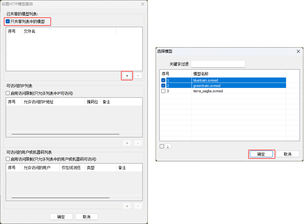Click 确定 in the HTTP model service dialog
304x224 pixels.
[x=61, y=217]
